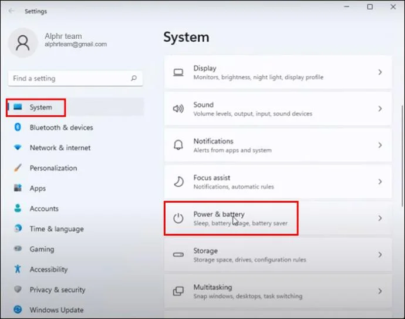The width and height of the screenshot is (405, 319).
Task: Open the Sound settings card
Action: click(x=278, y=109)
